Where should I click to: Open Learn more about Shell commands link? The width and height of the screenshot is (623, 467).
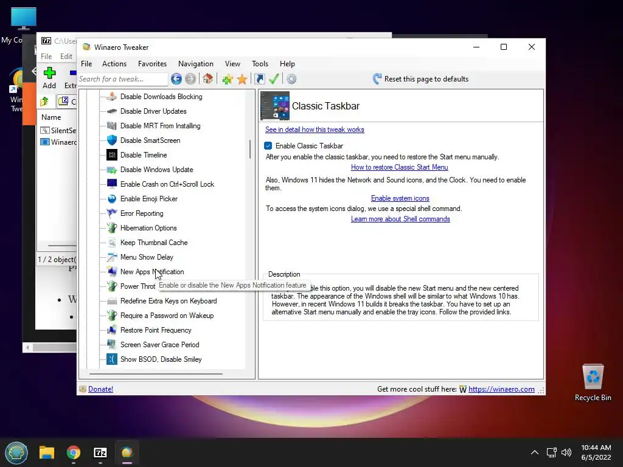coord(400,219)
